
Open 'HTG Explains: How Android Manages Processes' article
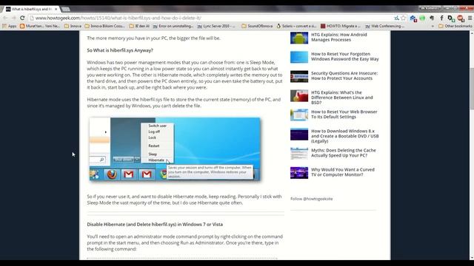[339, 37]
